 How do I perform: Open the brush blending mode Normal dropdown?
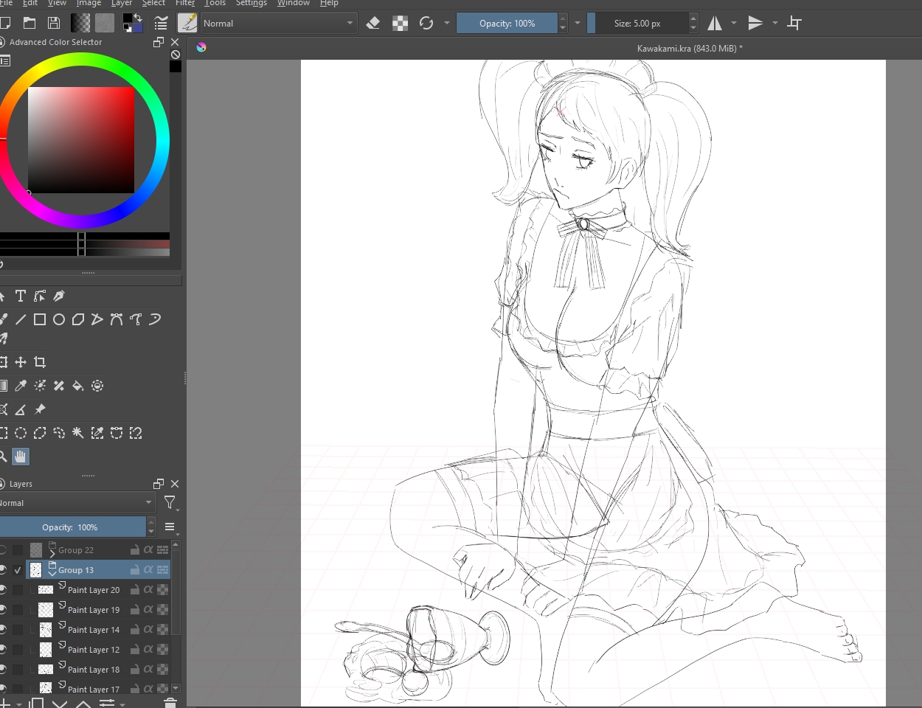(278, 24)
